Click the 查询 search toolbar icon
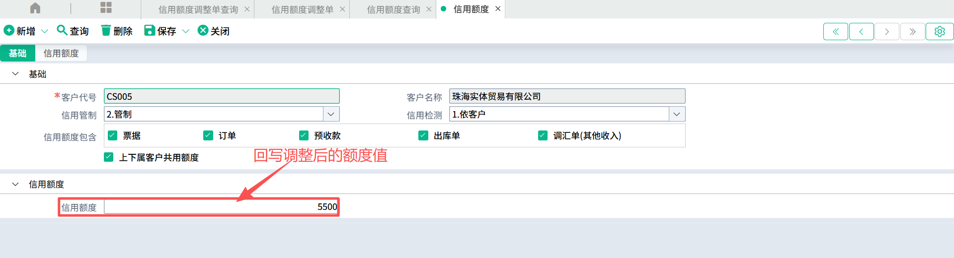The image size is (954, 258). click(x=62, y=30)
